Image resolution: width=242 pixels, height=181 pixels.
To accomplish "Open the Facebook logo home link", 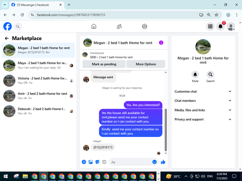I will coord(8,27).
